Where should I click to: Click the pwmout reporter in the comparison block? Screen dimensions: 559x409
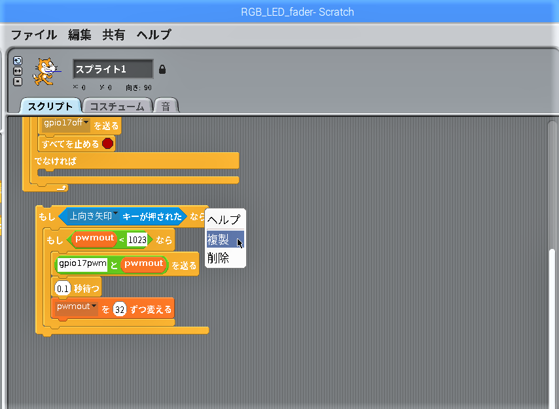pos(94,239)
